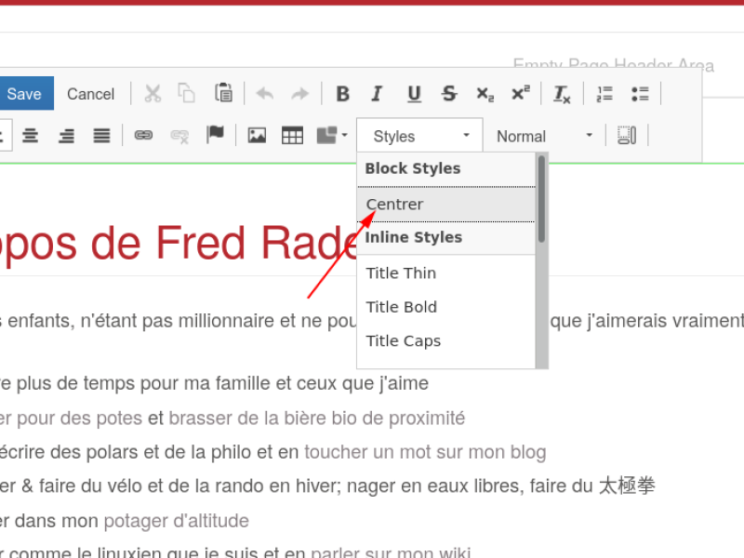Toggle superscript formatting
Screen dimensions: 744x558
point(521,93)
